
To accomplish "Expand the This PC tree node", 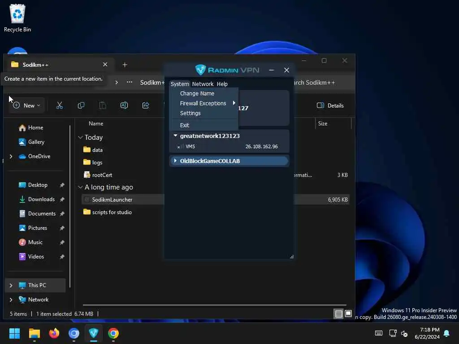I will (11, 285).
